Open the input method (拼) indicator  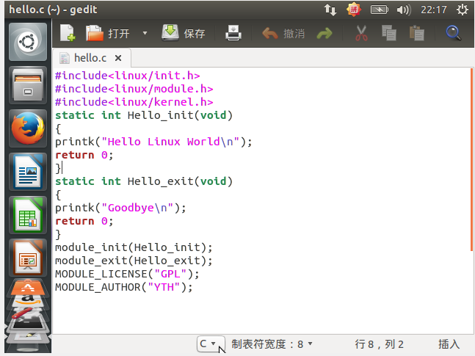tap(354, 10)
